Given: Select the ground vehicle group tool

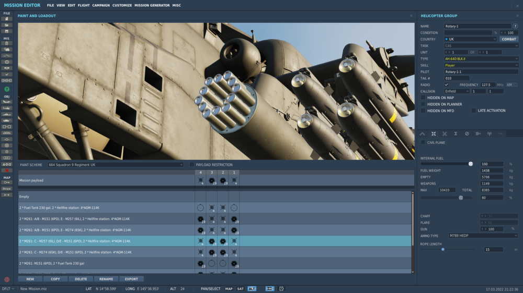Looking at the screenshot, I should 7,120.
